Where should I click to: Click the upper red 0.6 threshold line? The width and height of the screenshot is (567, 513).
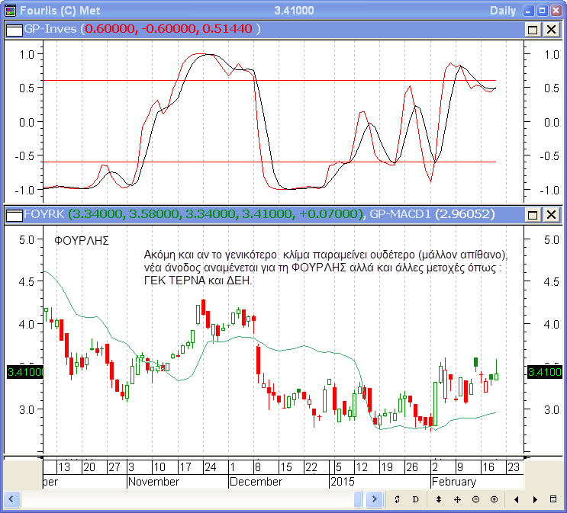[x=269, y=81]
